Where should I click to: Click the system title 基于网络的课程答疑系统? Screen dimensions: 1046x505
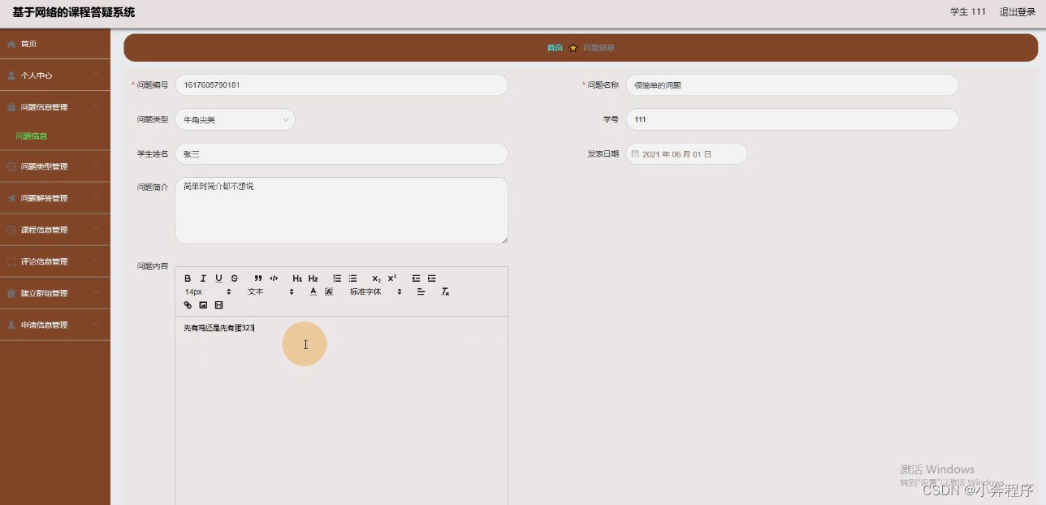coord(74,12)
